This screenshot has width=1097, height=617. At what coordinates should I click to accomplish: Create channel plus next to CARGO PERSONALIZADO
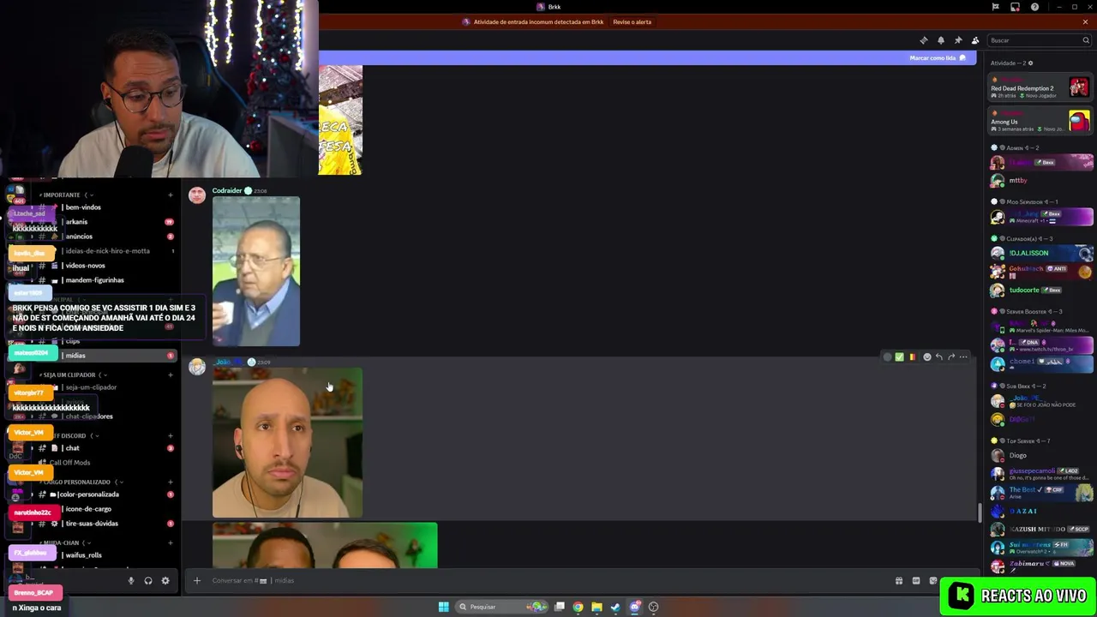tap(170, 482)
